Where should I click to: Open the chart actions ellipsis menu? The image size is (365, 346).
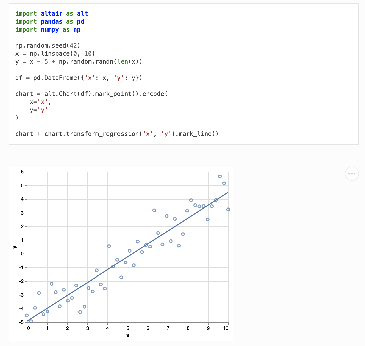click(352, 173)
